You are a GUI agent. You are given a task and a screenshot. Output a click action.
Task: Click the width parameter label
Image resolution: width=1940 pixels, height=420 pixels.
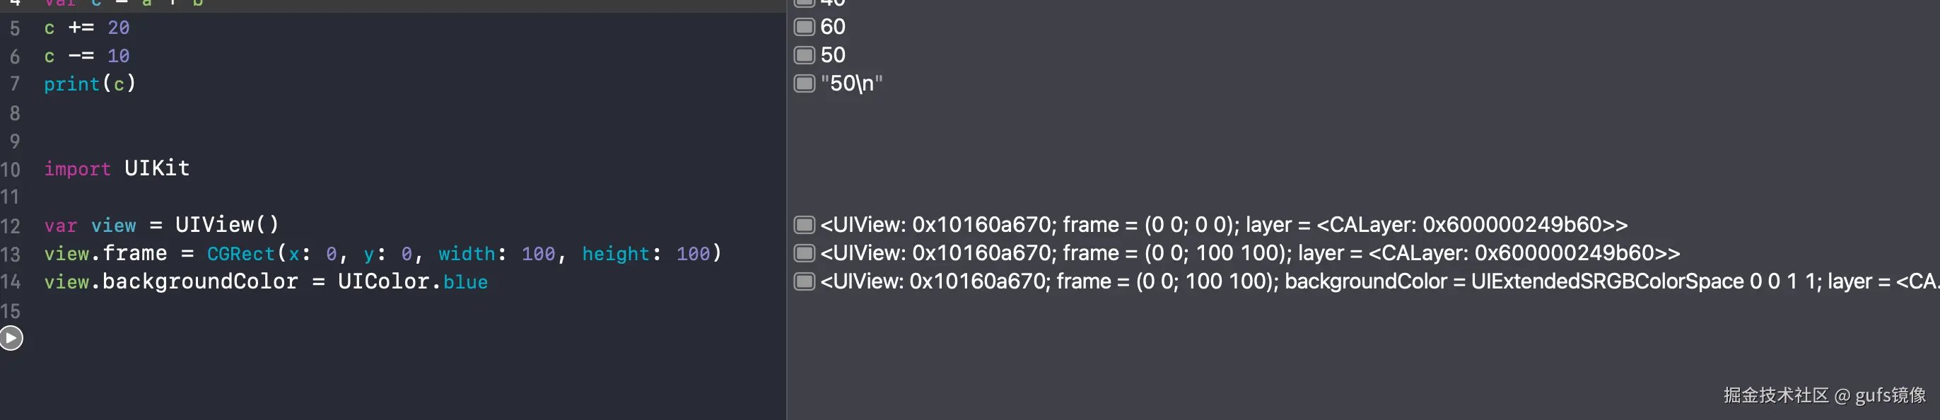tap(467, 254)
